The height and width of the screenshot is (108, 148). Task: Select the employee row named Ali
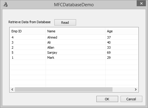pos(74,42)
